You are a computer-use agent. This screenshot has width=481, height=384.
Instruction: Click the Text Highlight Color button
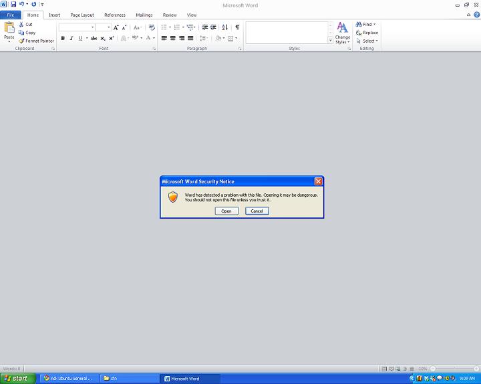point(135,38)
